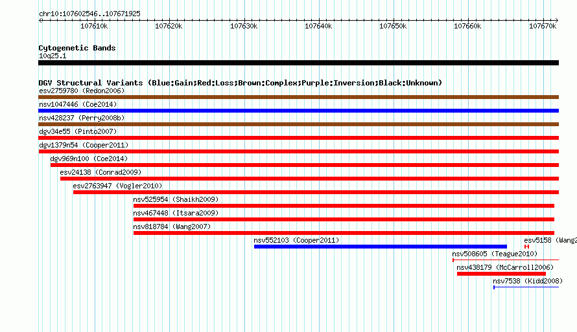577x332 pixels.
Task: Click the 107620k ruler tick label
Action: pos(169,26)
